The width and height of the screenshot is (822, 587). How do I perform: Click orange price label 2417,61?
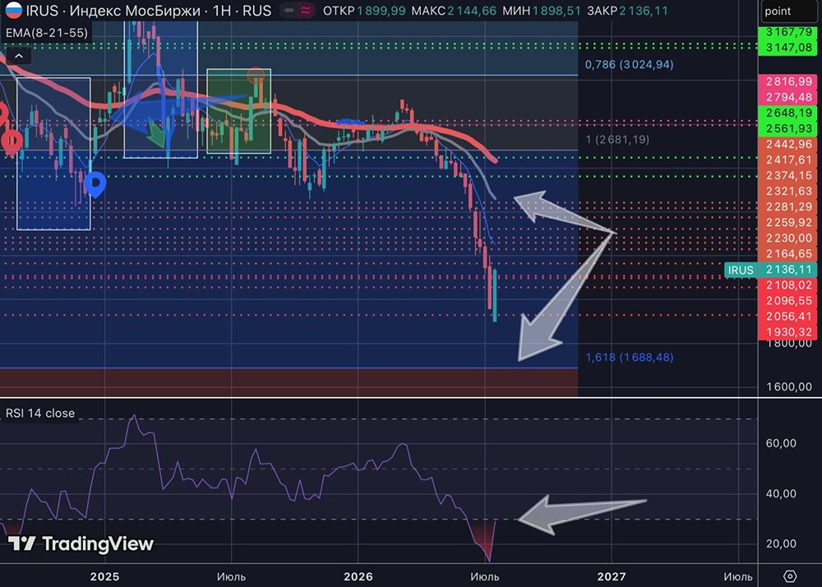pyautogui.click(x=788, y=159)
